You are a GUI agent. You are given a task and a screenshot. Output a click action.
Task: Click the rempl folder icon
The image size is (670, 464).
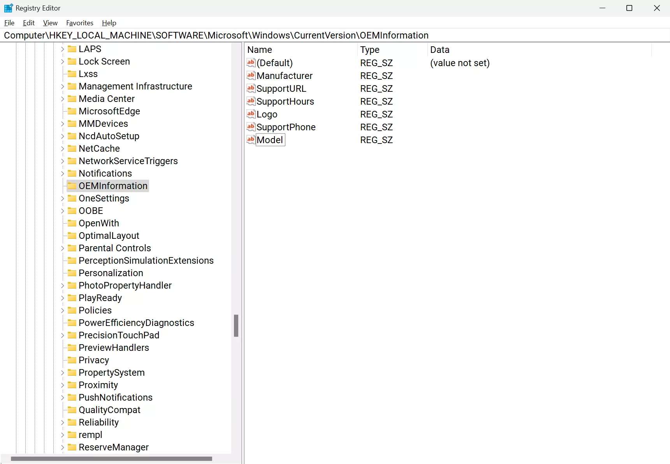click(72, 434)
